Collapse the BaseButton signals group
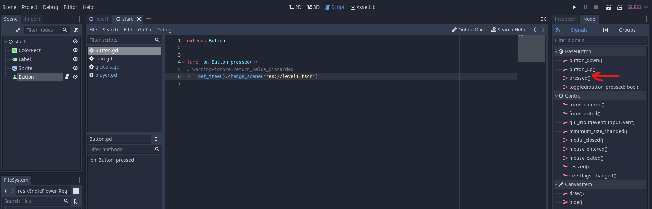The image size is (652, 209). (x=556, y=52)
